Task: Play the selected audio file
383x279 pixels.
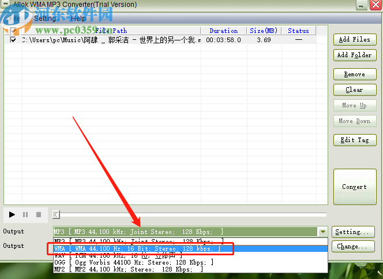Action: pos(12,215)
